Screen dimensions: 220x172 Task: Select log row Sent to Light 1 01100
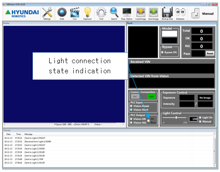tap(108, 152)
